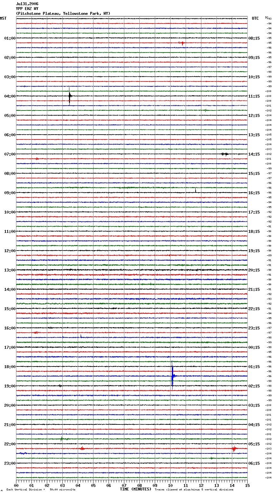Click the 20:15 UTC time label
This screenshot has width=273, height=494.
[254, 270]
